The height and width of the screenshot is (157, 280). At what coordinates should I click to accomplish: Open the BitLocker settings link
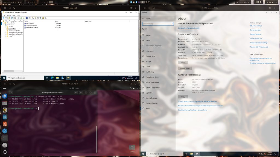(x=256, y=26)
